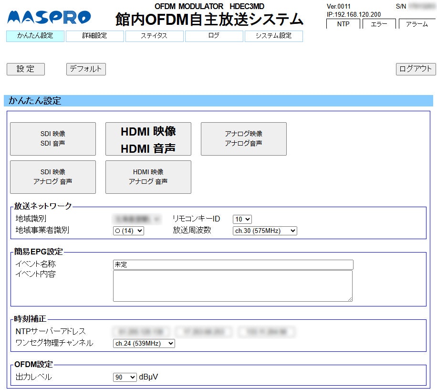This screenshot has width=437, height=390.
Task: Click the IP:192.168.120.200 text
Action: tap(354, 14)
